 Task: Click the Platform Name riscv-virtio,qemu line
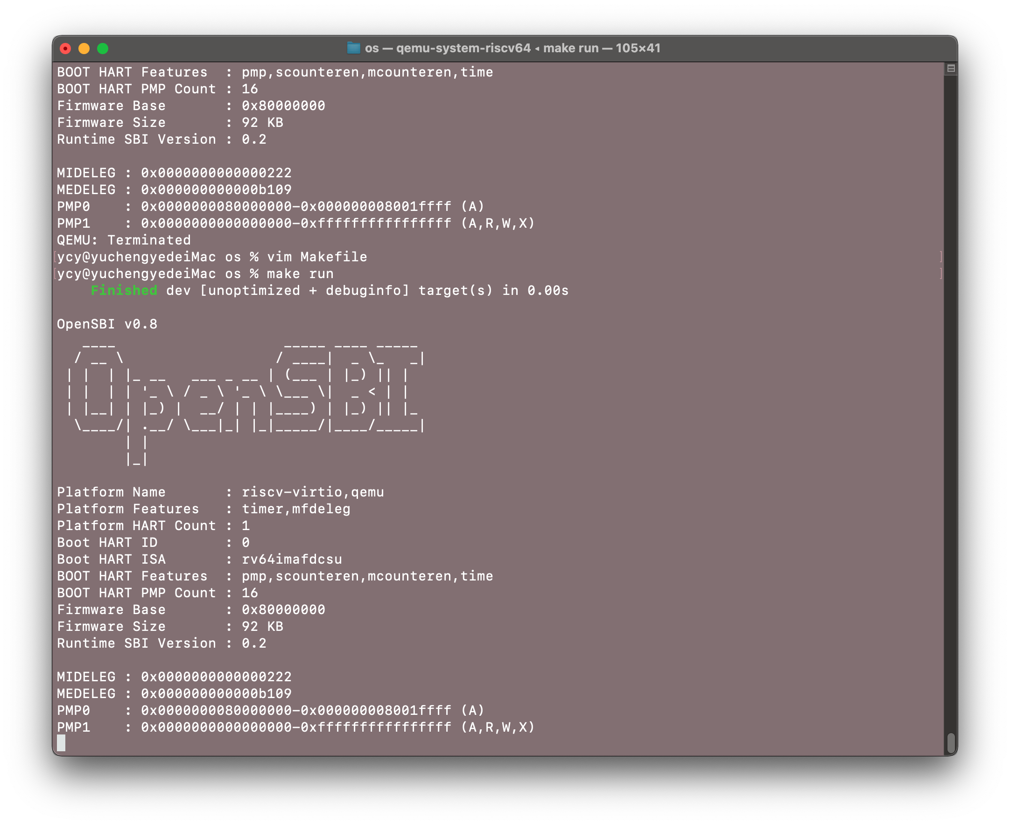point(221,492)
